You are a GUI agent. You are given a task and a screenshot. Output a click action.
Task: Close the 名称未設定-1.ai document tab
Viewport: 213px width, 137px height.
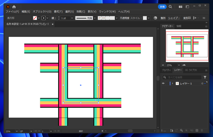52,24
